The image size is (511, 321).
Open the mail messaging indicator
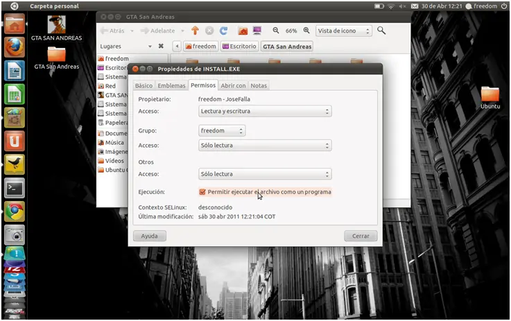click(x=415, y=6)
